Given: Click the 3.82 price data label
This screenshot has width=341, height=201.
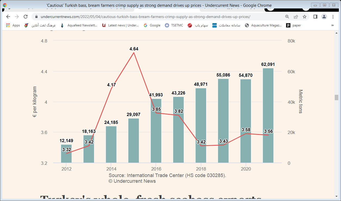Looking at the screenshot, I should tap(179, 111).
